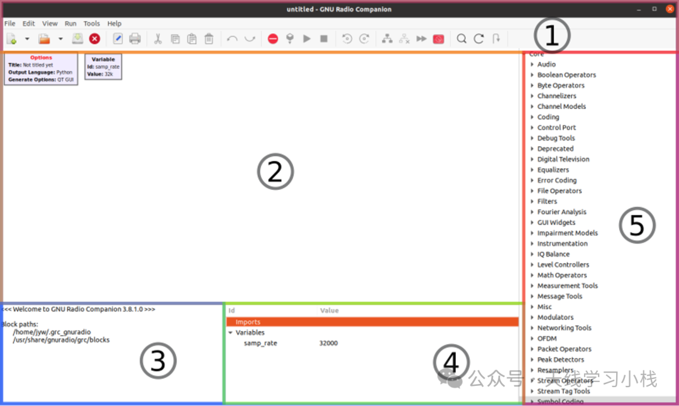This screenshot has width=679, height=406.
Task: Expand the GUI Widgets category
Action: coord(533,222)
